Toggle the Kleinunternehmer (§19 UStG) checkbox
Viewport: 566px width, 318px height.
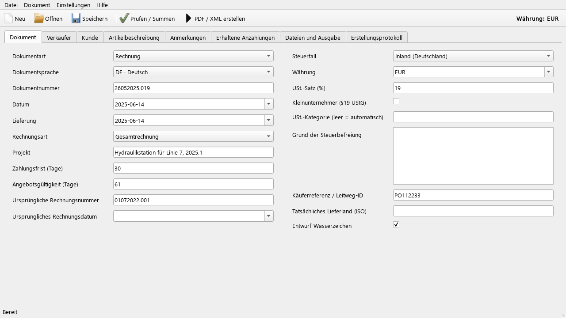click(396, 101)
